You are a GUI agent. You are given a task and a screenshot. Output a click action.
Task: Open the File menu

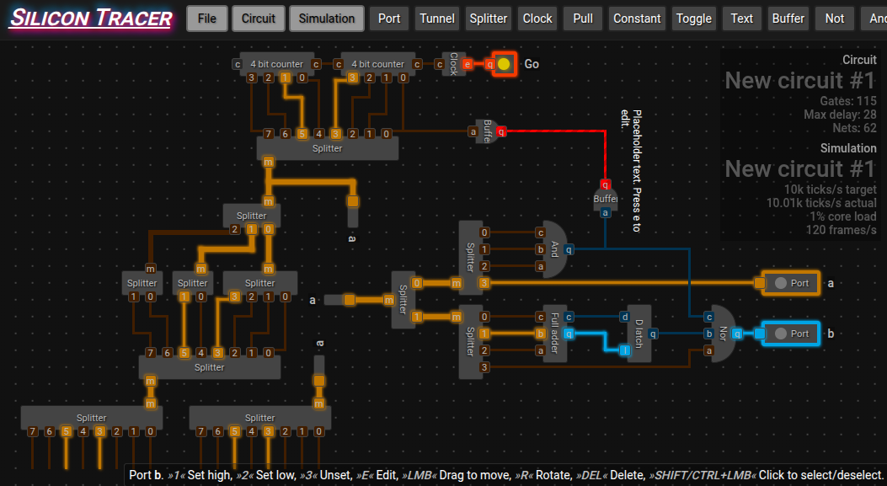click(207, 19)
